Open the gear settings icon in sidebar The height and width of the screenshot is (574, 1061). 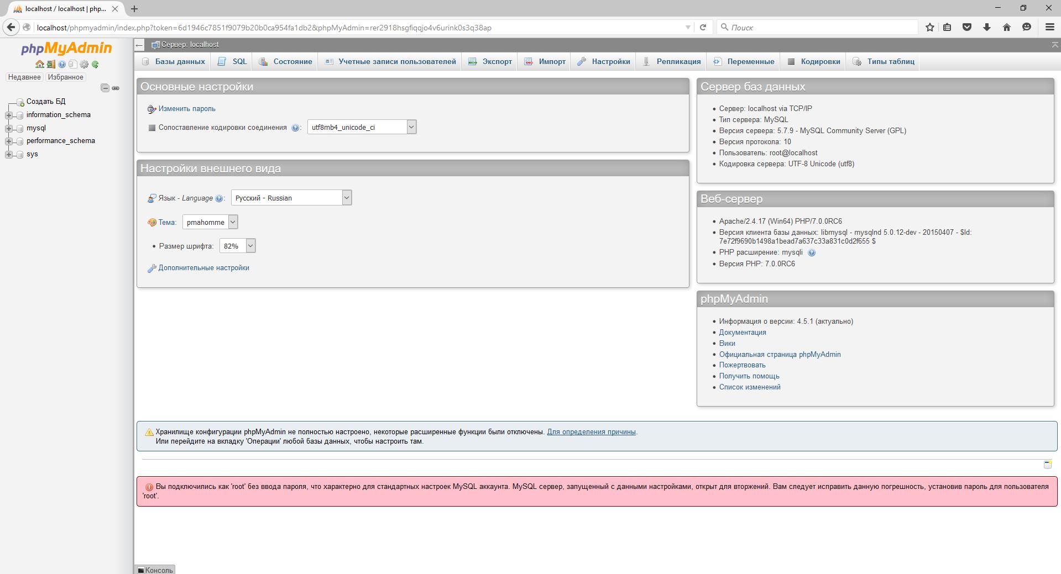84,64
